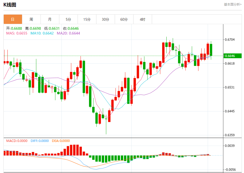Open the 5分 interval tab

click(68, 19)
